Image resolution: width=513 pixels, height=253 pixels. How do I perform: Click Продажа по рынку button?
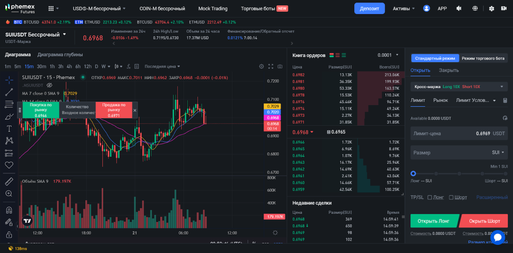point(114,110)
